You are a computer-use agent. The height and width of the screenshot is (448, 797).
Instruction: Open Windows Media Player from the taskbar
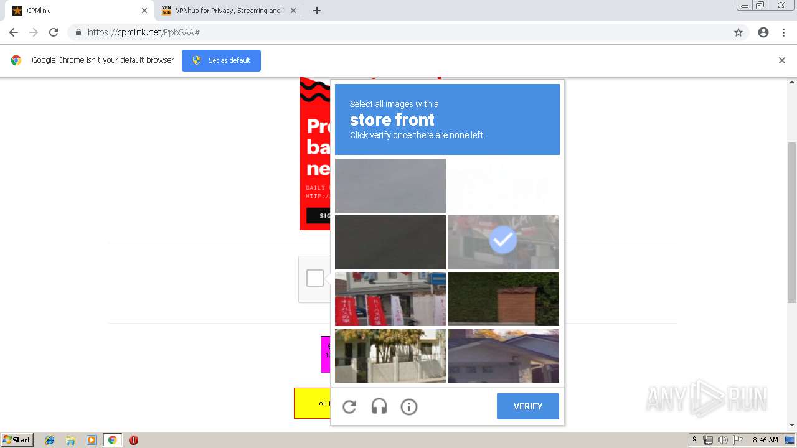pyautogui.click(x=91, y=440)
